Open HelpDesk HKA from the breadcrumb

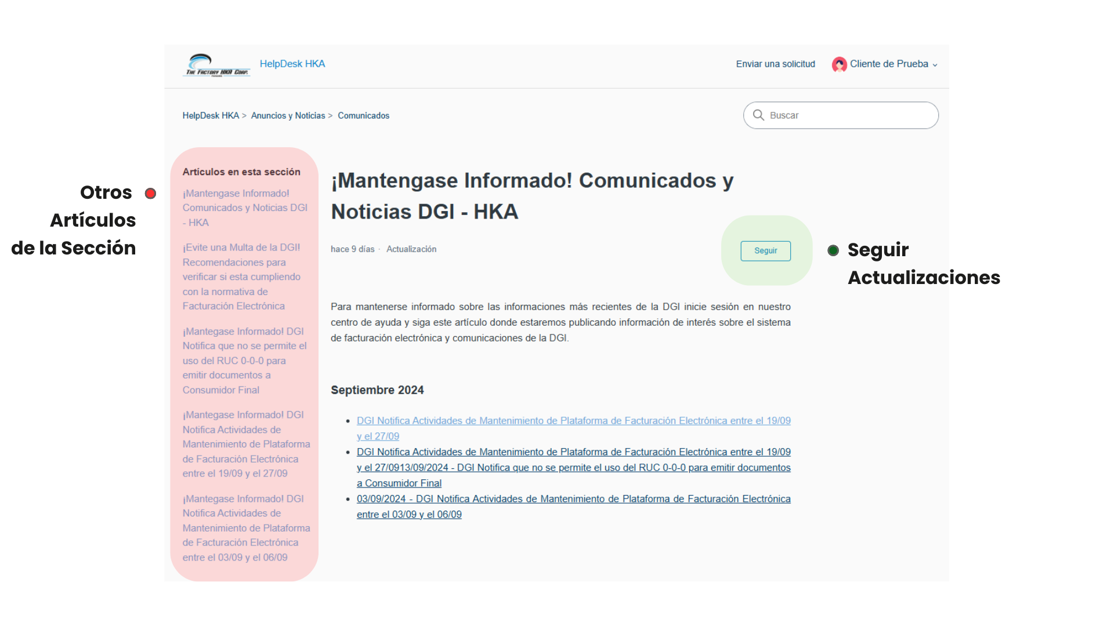click(211, 115)
